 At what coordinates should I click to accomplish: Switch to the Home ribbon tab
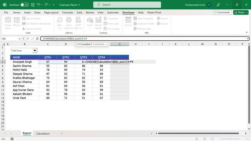[x=16, y=13]
